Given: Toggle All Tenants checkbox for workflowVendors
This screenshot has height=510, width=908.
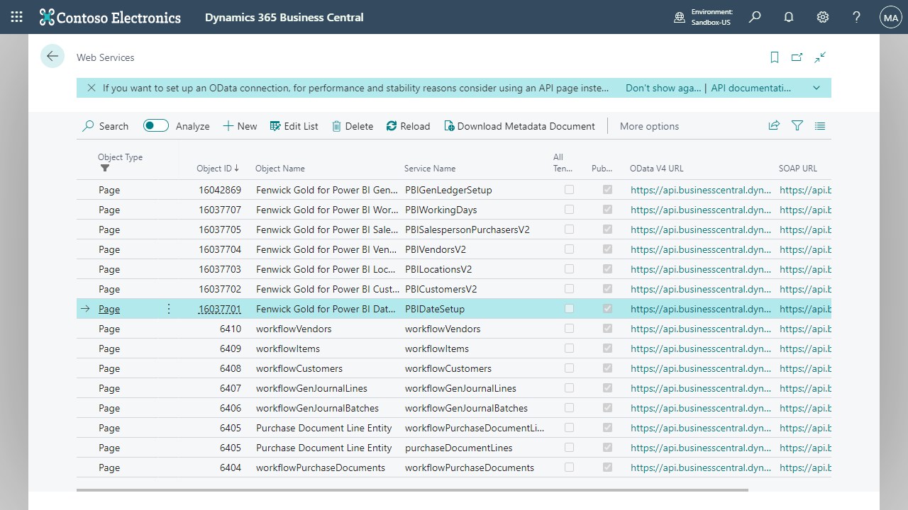Looking at the screenshot, I should (x=569, y=329).
